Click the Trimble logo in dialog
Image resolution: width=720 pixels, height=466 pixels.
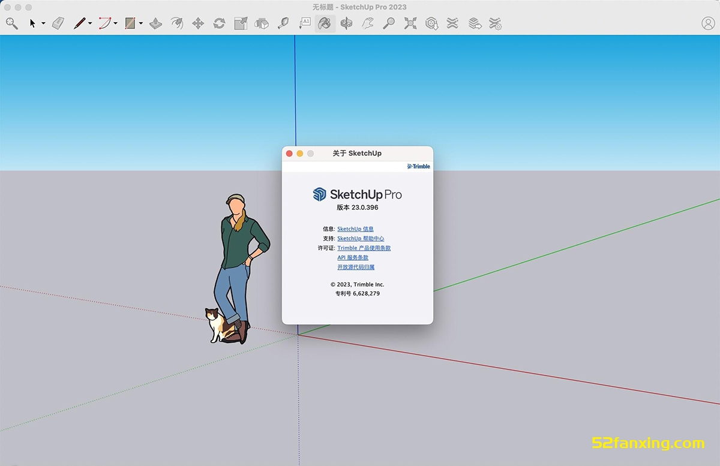(x=419, y=166)
